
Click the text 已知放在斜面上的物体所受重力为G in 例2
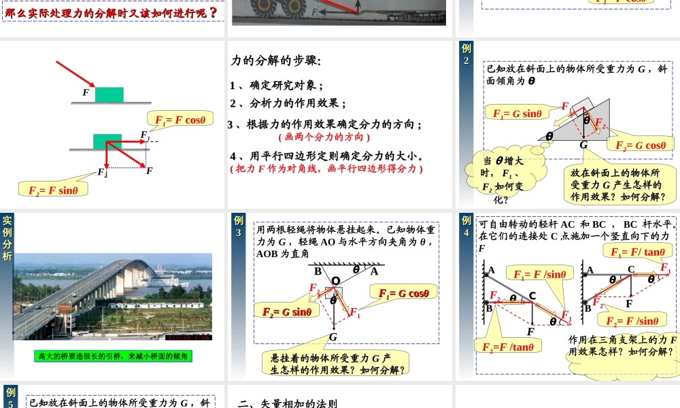pyautogui.click(x=577, y=75)
